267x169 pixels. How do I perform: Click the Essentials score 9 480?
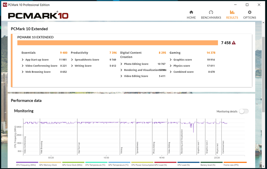click(64, 53)
